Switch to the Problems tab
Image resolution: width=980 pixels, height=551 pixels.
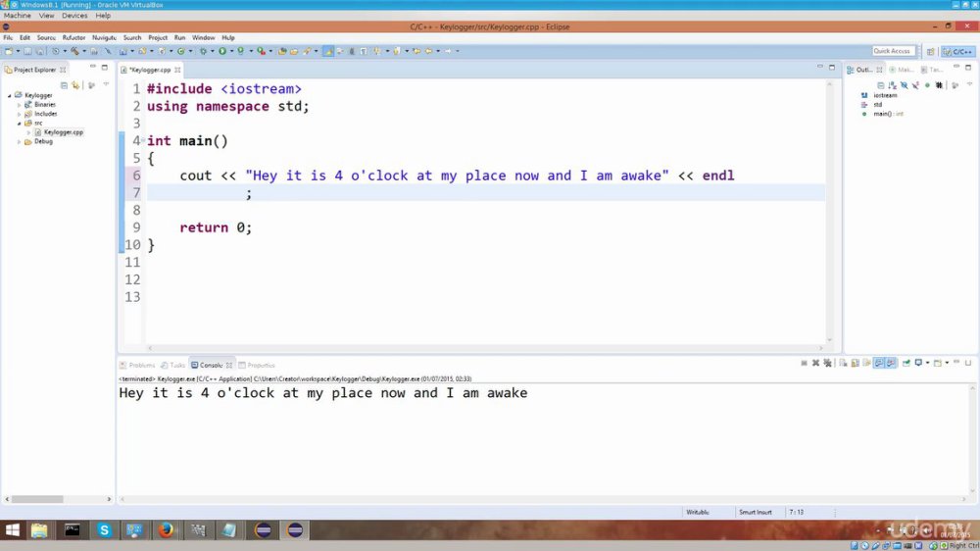coord(137,366)
